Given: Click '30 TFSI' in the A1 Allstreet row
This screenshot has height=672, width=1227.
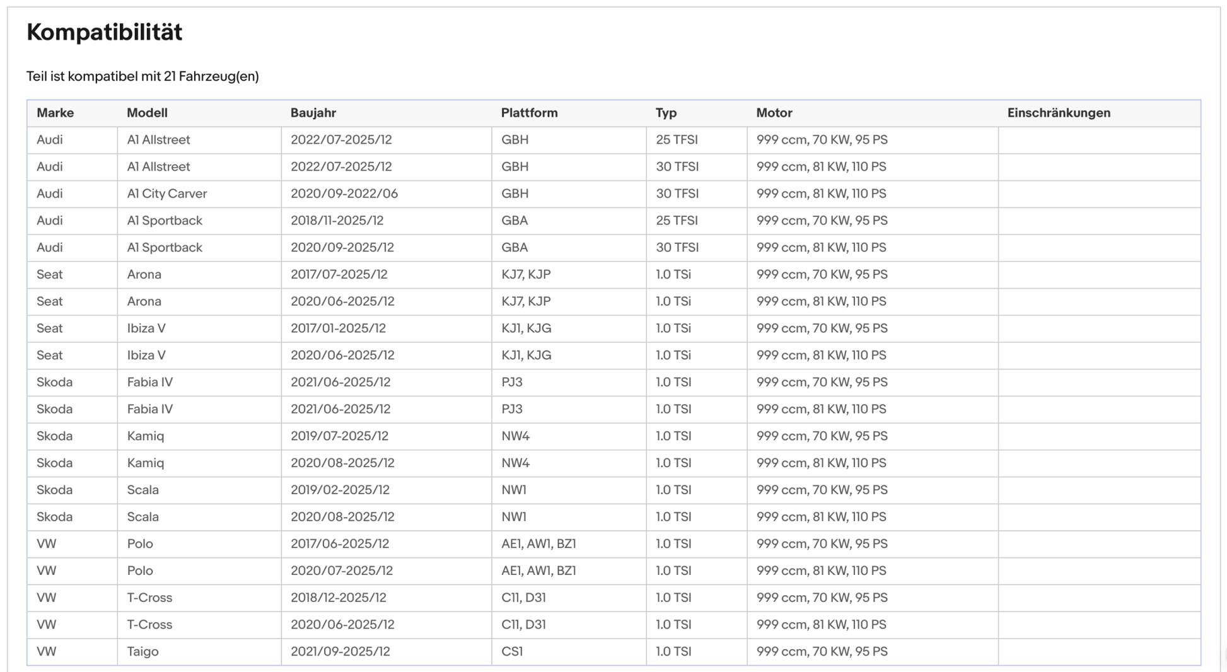Looking at the screenshot, I should tap(677, 166).
